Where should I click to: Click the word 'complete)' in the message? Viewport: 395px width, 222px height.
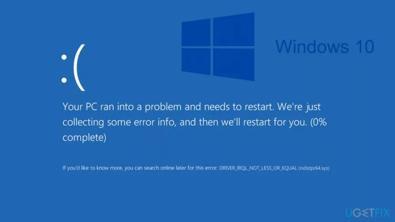click(x=84, y=138)
